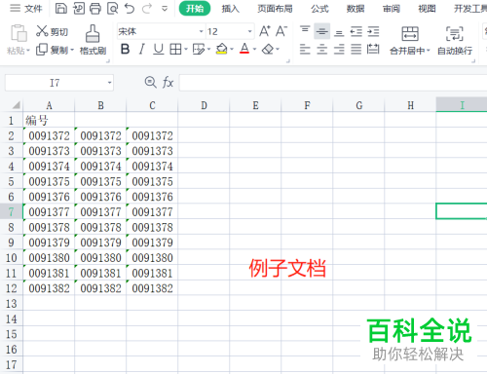
Task: Click the Undo arrow
Action: pyautogui.click(x=130, y=9)
